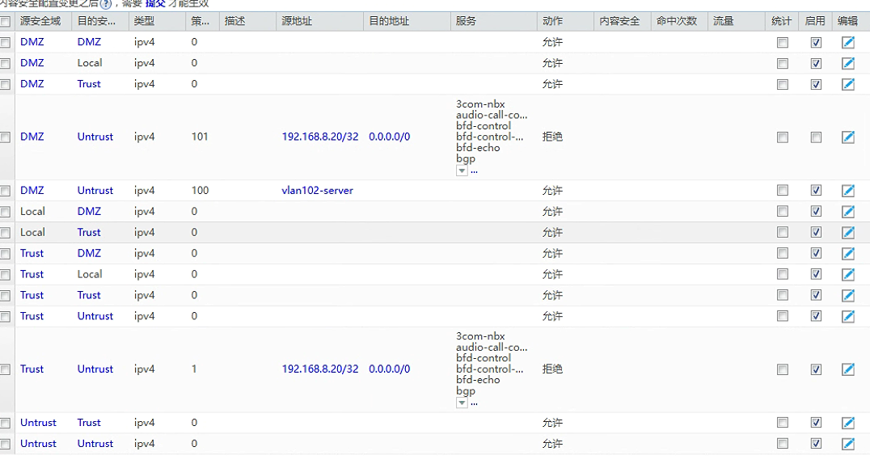870x464 pixels.
Task: Edit the Untrust to Untrust policy
Action: (847, 444)
